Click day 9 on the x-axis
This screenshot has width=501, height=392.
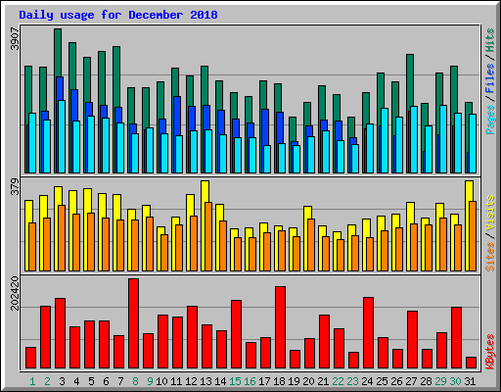pos(150,381)
